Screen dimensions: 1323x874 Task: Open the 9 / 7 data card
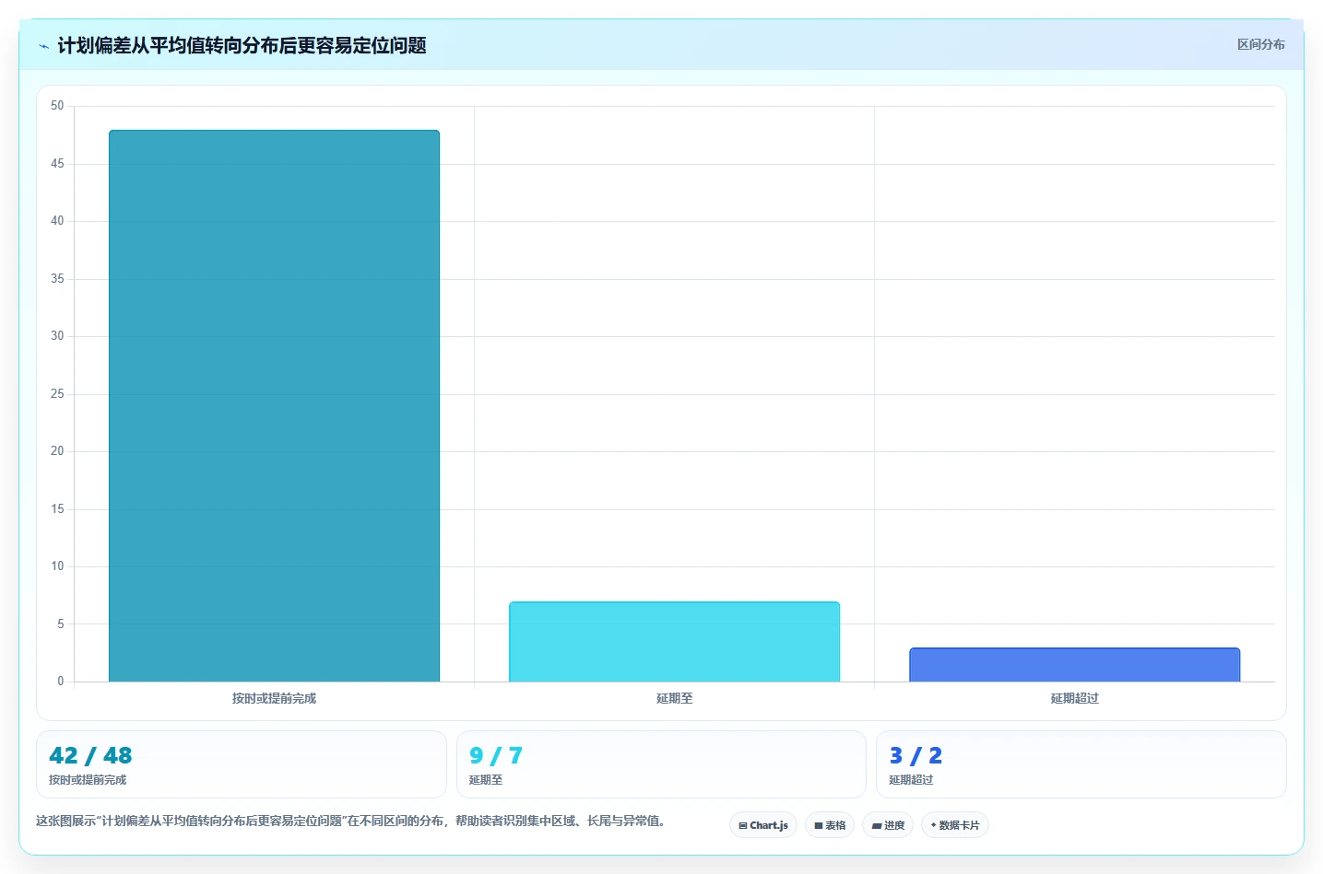[661, 764]
